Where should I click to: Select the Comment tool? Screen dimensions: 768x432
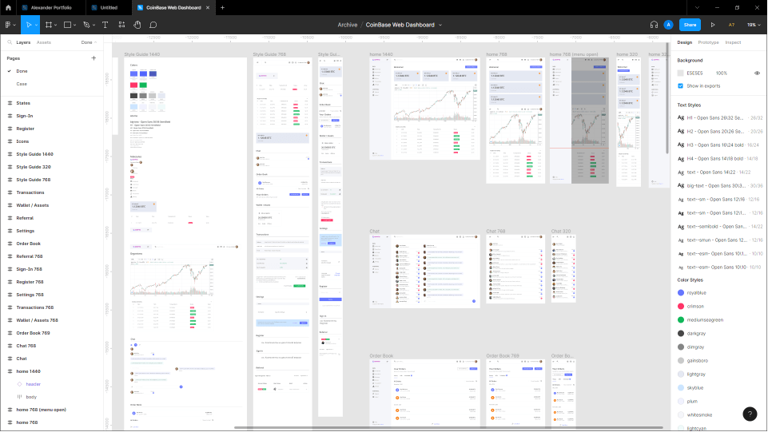coord(153,25)
